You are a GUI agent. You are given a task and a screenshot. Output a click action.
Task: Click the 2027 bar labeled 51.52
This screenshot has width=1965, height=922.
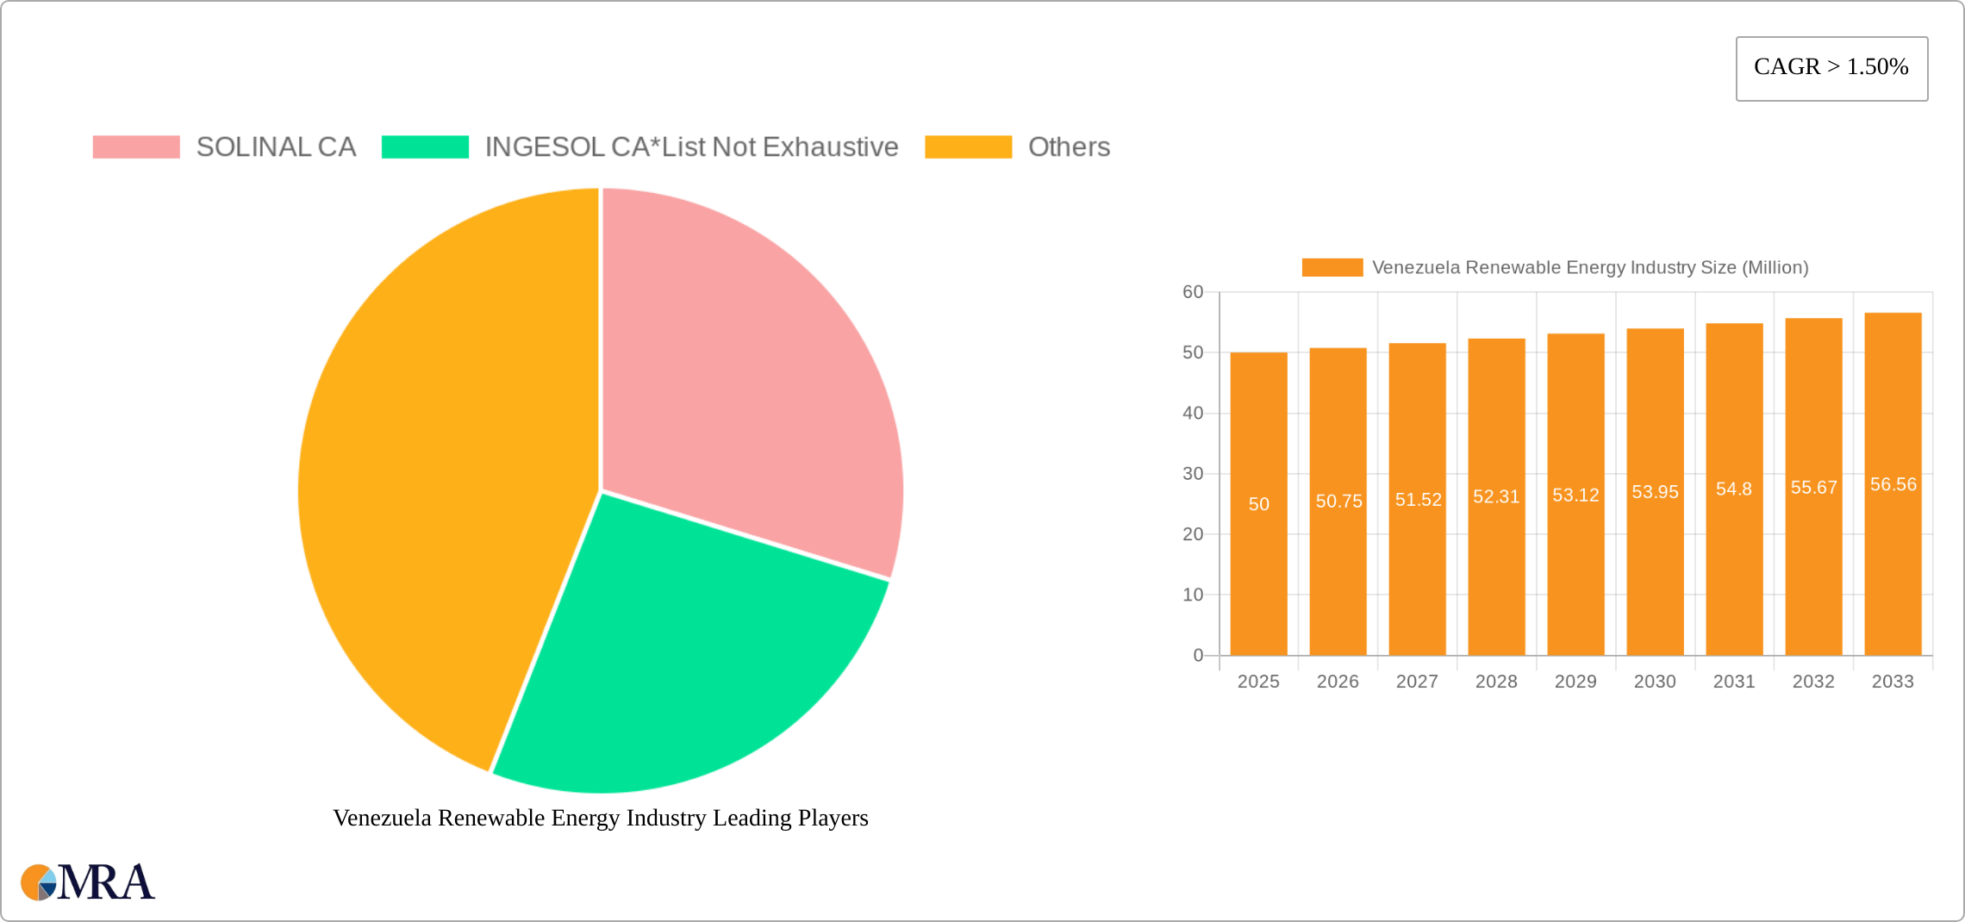point(1417,500)
